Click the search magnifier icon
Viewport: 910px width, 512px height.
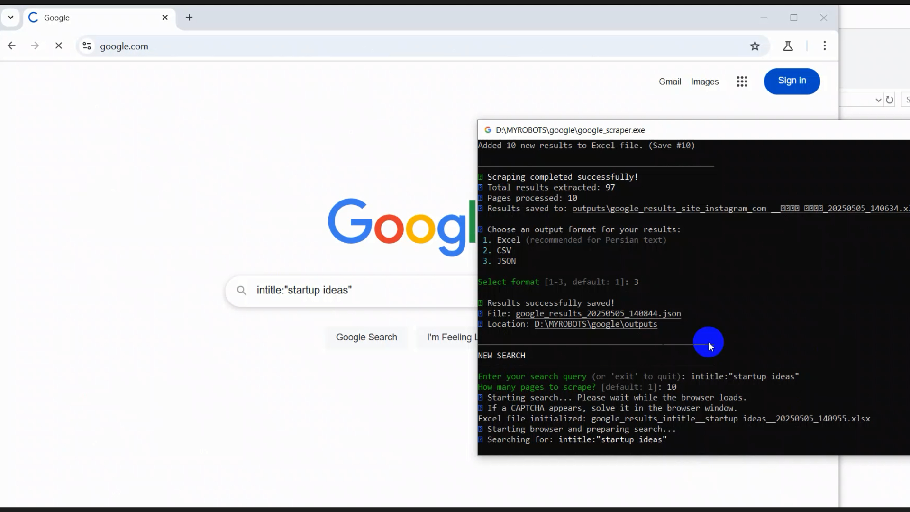242,291
